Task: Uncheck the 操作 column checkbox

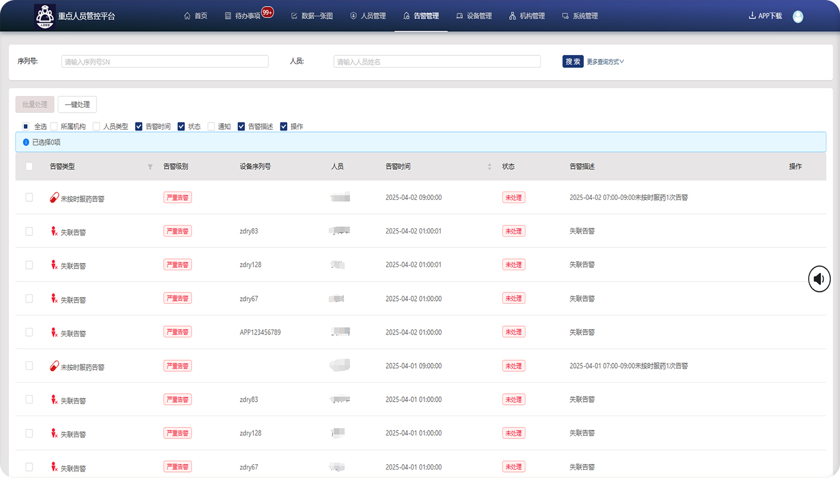Action: click(284, 127)
